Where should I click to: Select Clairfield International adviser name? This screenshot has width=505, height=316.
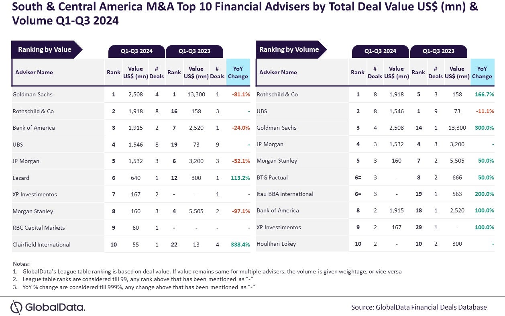pyautogui.click(x=41, y=245)
